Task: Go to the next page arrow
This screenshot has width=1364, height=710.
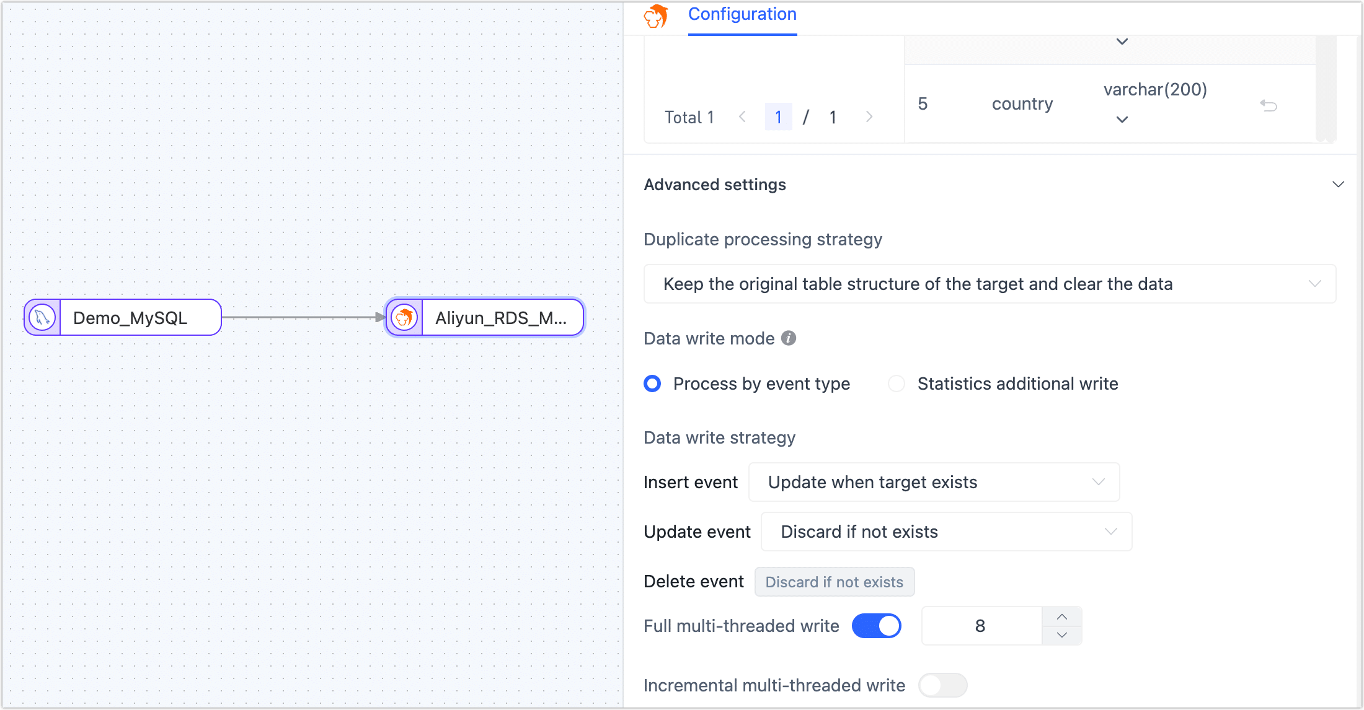Action: [x=869, y=116]
